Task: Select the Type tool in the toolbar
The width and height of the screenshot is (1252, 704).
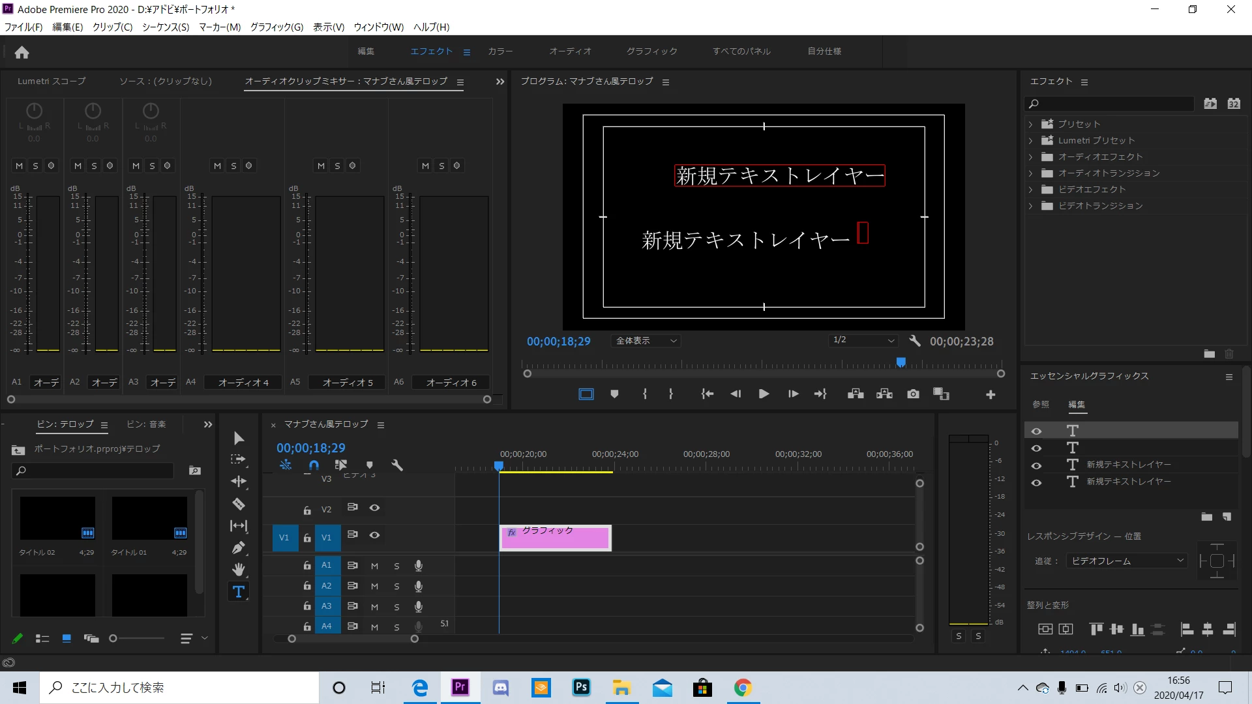Action: [x=239, y=592]
